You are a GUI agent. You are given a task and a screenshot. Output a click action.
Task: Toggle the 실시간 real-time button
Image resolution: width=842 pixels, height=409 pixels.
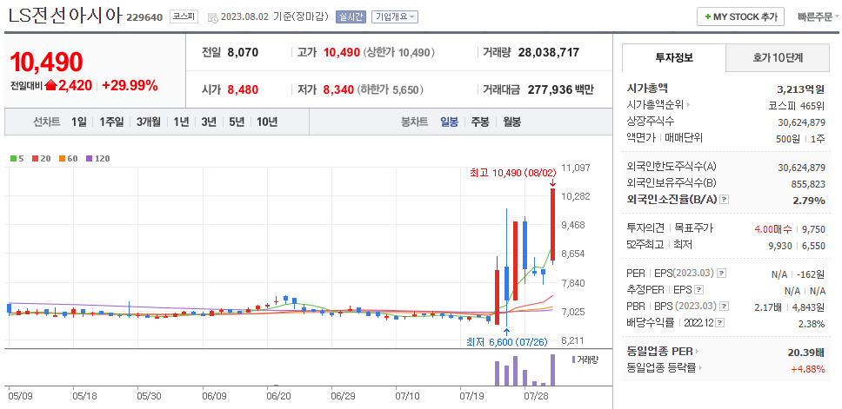351,16
